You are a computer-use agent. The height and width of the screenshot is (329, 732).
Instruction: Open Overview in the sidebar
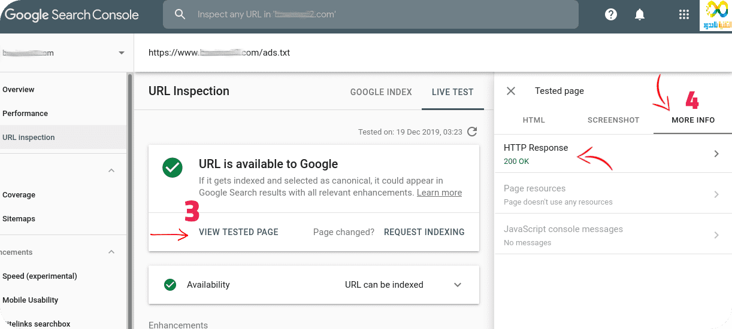tap(19, 90)
